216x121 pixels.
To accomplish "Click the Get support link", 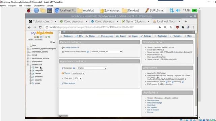I will pyautogui.click(x=152, y=108).
